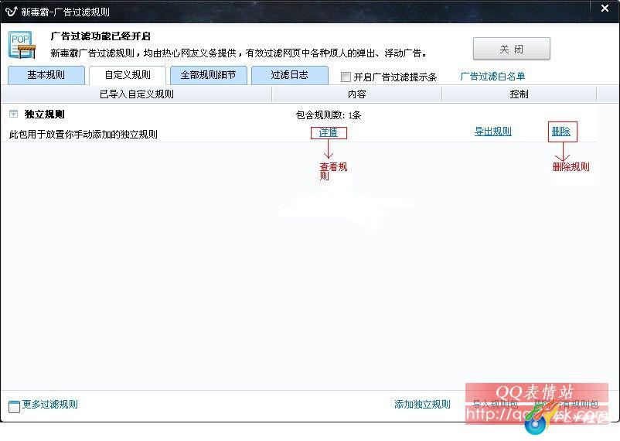Image resolution: width=620 pixels, height=441 pixels.
Task: Switch to the 基本规则 tab
Action: point(46,75)
